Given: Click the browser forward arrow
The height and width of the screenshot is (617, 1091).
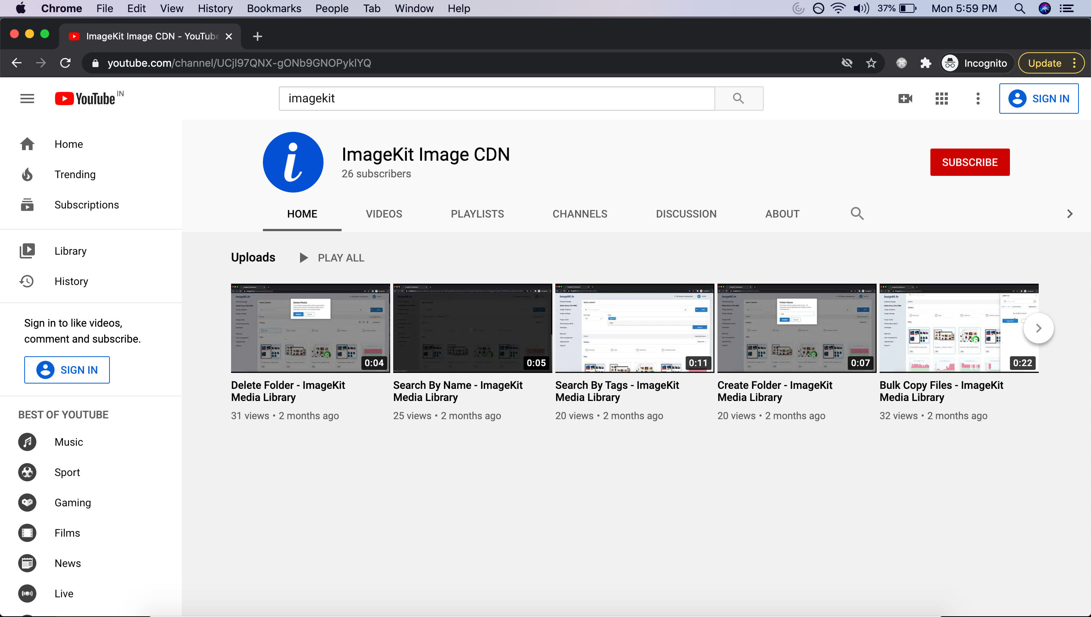Looking at the screenshot, I should tap(41, 63).
